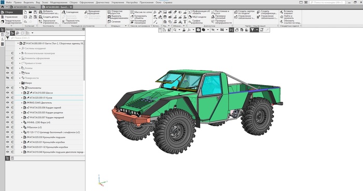Open the МЦХ модели tool
Image resolution: width=363 pixels, height=191 pixels.
point(197,17)
